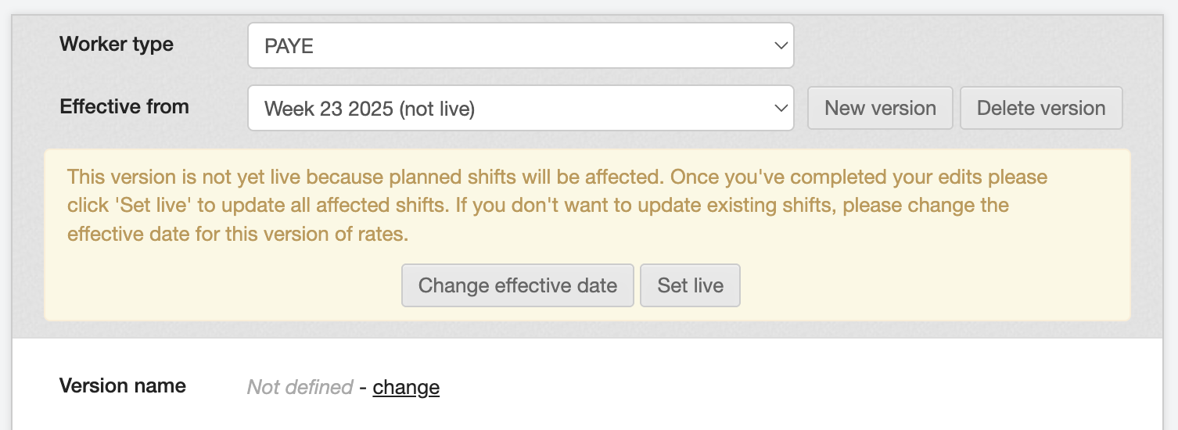1178x430 pixels.
Task: Open the Worker type dropdown
Action: 520,45
